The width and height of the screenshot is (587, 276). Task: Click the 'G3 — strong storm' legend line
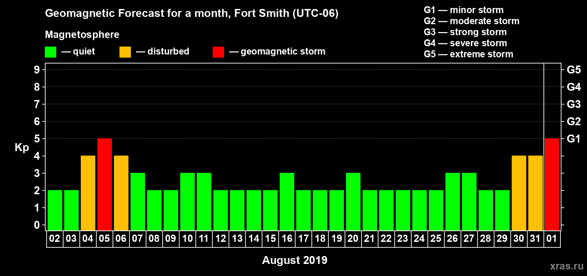pyautogui.click(x=465, y=32)
